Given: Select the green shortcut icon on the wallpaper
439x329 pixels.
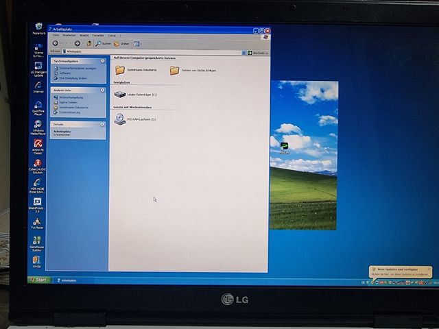Looking at the screenshot, I should coord(284,148).
